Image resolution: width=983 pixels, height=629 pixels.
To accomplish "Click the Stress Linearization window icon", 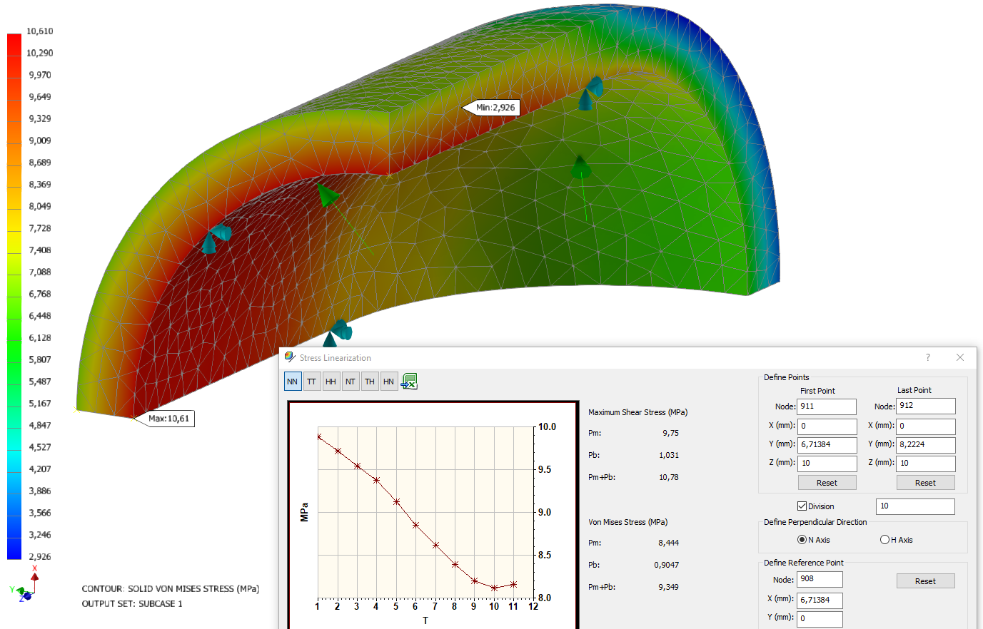I will pos(290,357).
